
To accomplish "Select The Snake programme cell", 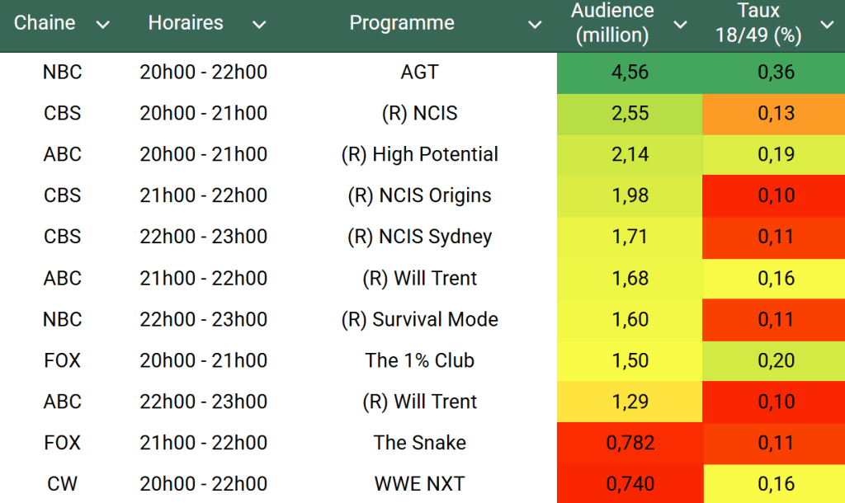I will (419, 443).
